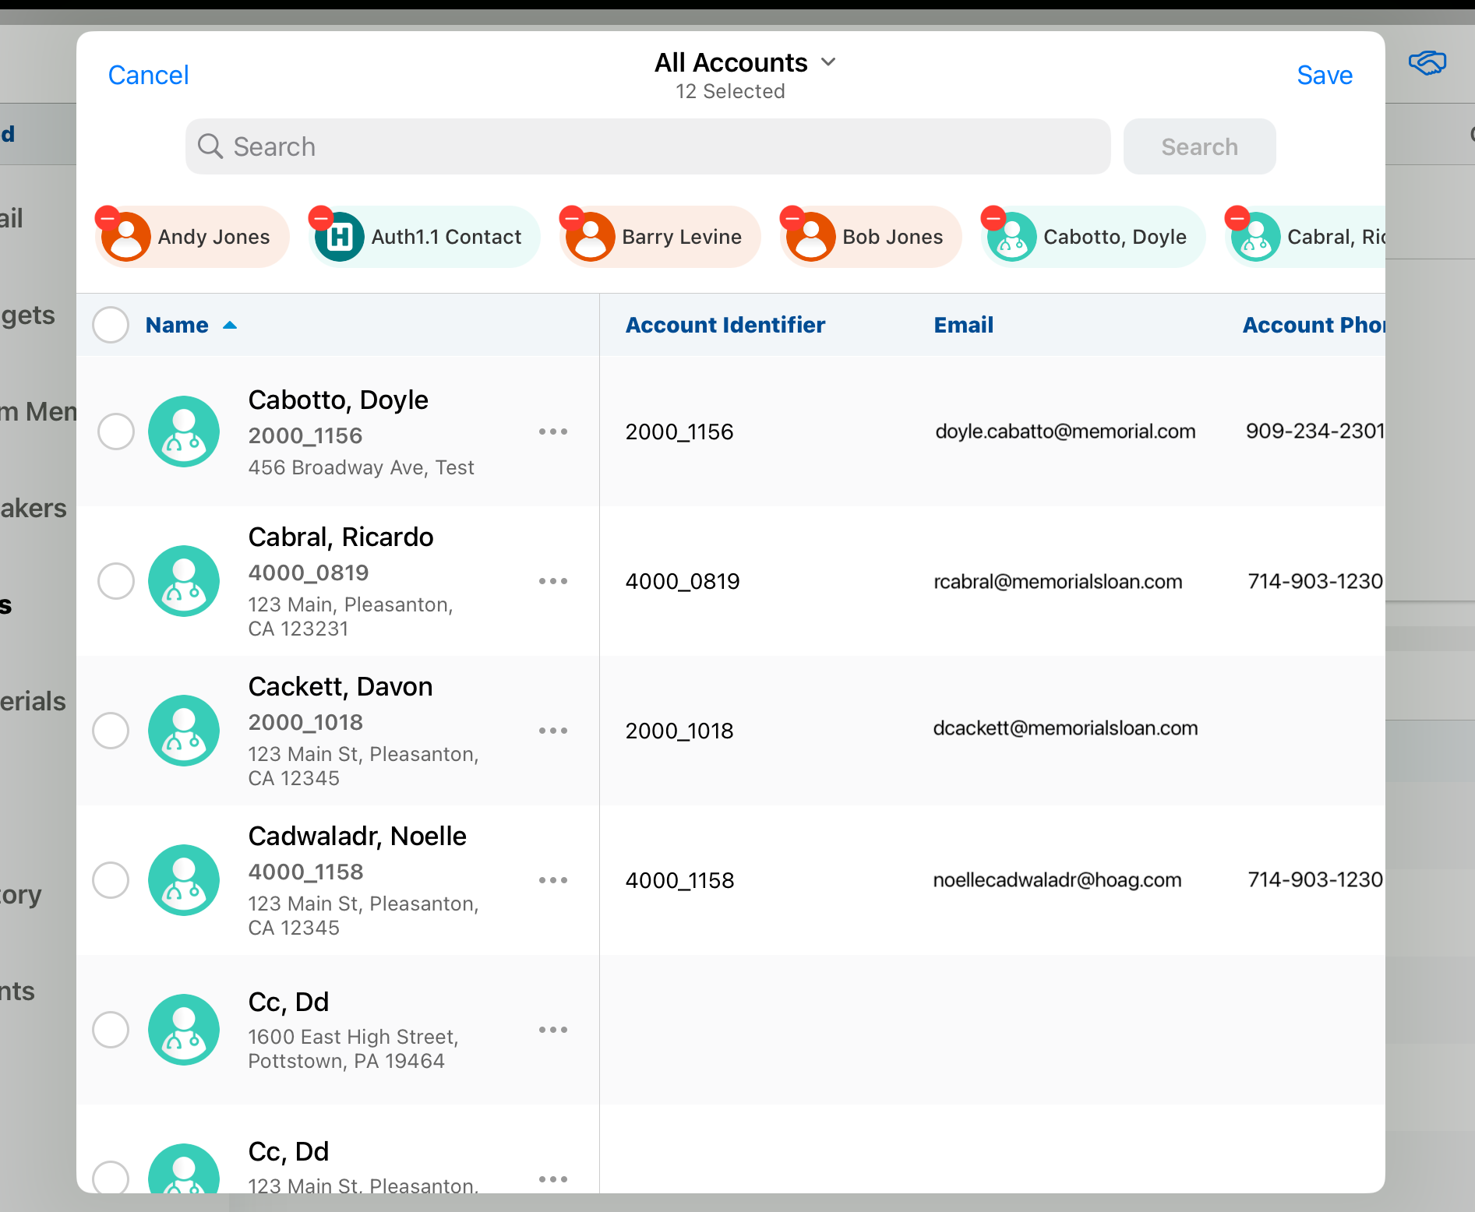Click the Cackett, Davon profile avatar
This screenshot has height=1212, width=1475.
coord(184,731)
